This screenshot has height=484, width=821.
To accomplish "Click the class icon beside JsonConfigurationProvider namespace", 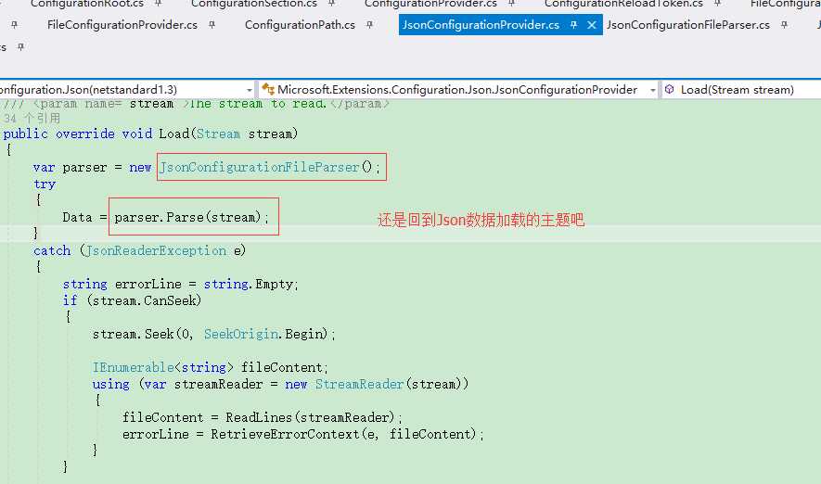I will [x=267, y=89].
